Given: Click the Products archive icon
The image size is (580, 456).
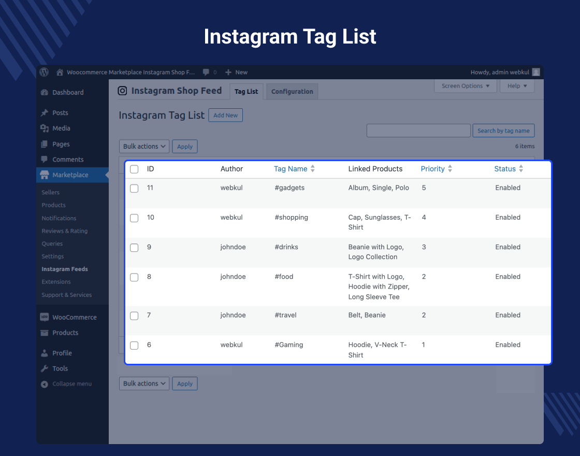Looking at the screenshot, I should (45, 333).
